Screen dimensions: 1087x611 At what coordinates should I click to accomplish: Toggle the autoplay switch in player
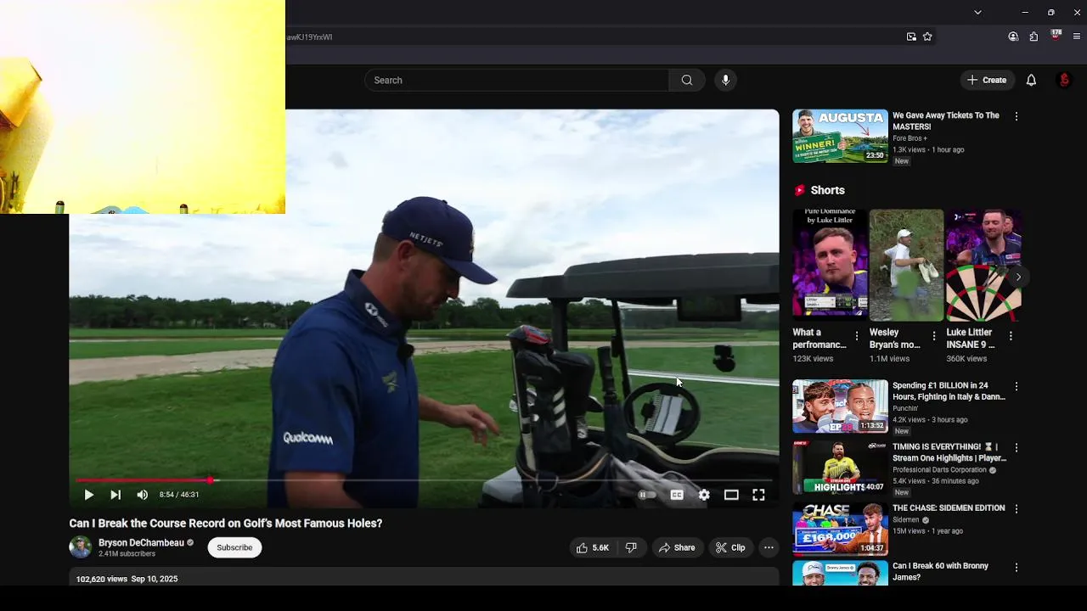(x=646, y=495)
